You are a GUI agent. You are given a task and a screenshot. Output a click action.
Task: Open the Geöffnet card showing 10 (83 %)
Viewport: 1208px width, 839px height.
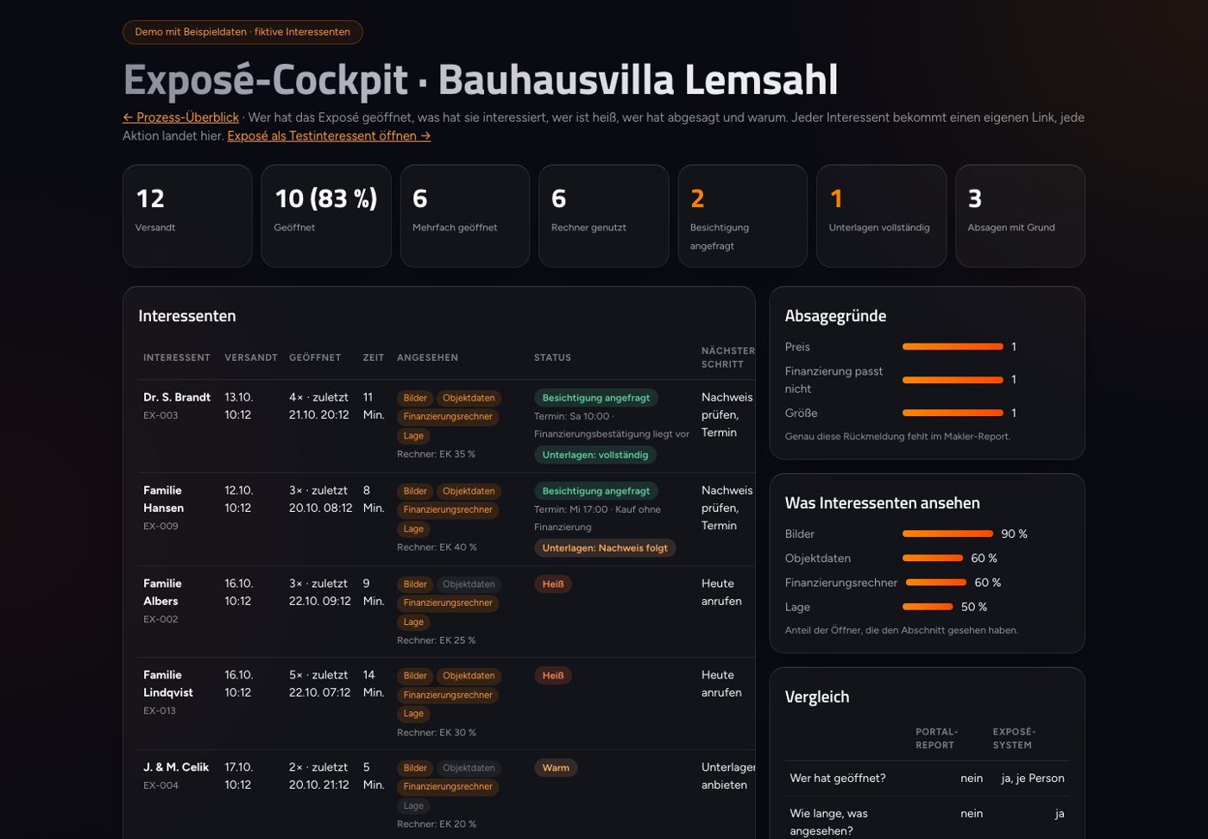click(326, 216)
